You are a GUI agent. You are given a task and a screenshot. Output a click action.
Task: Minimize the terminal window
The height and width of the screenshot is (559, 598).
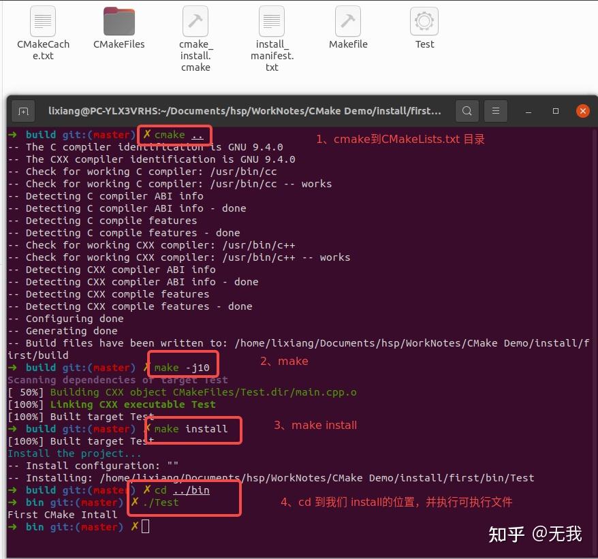click(x=528, y=110)
